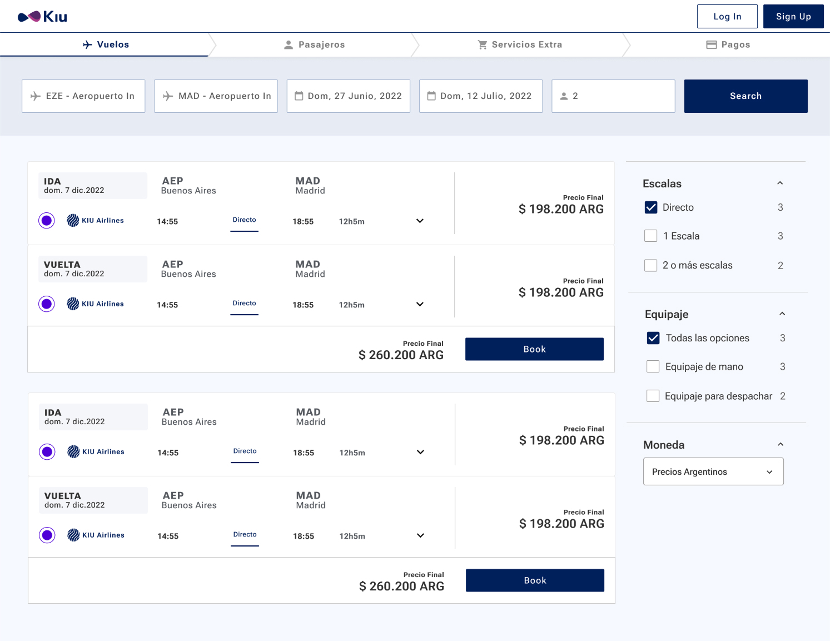Uncheck the Directo stops filter
The image size is (830, 641).
tap(651, 207)
